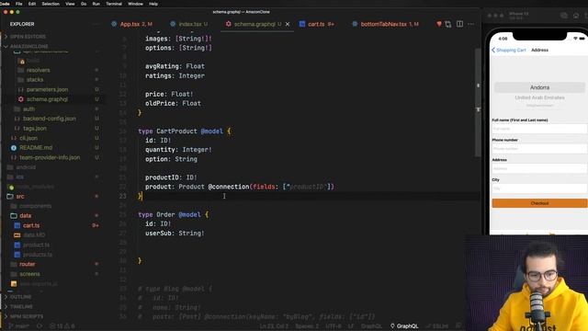This screenshot has height=331, width=588.
Task: Switch to the index.tsx editor tab
Action: [189, 24]
